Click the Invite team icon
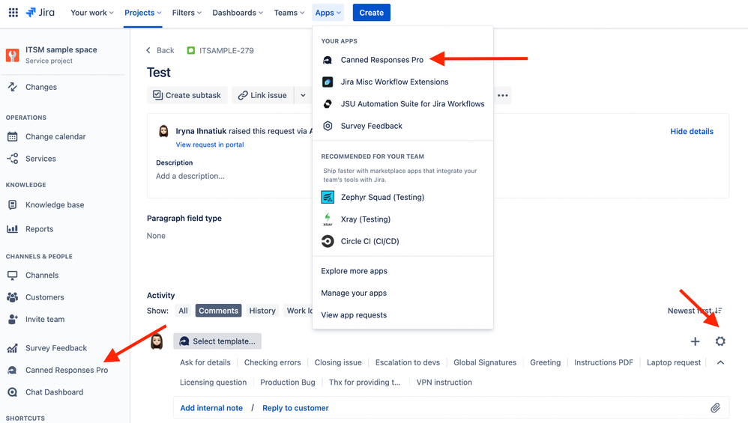The width and height of the screenshot is (748, 423). [13, 319]
